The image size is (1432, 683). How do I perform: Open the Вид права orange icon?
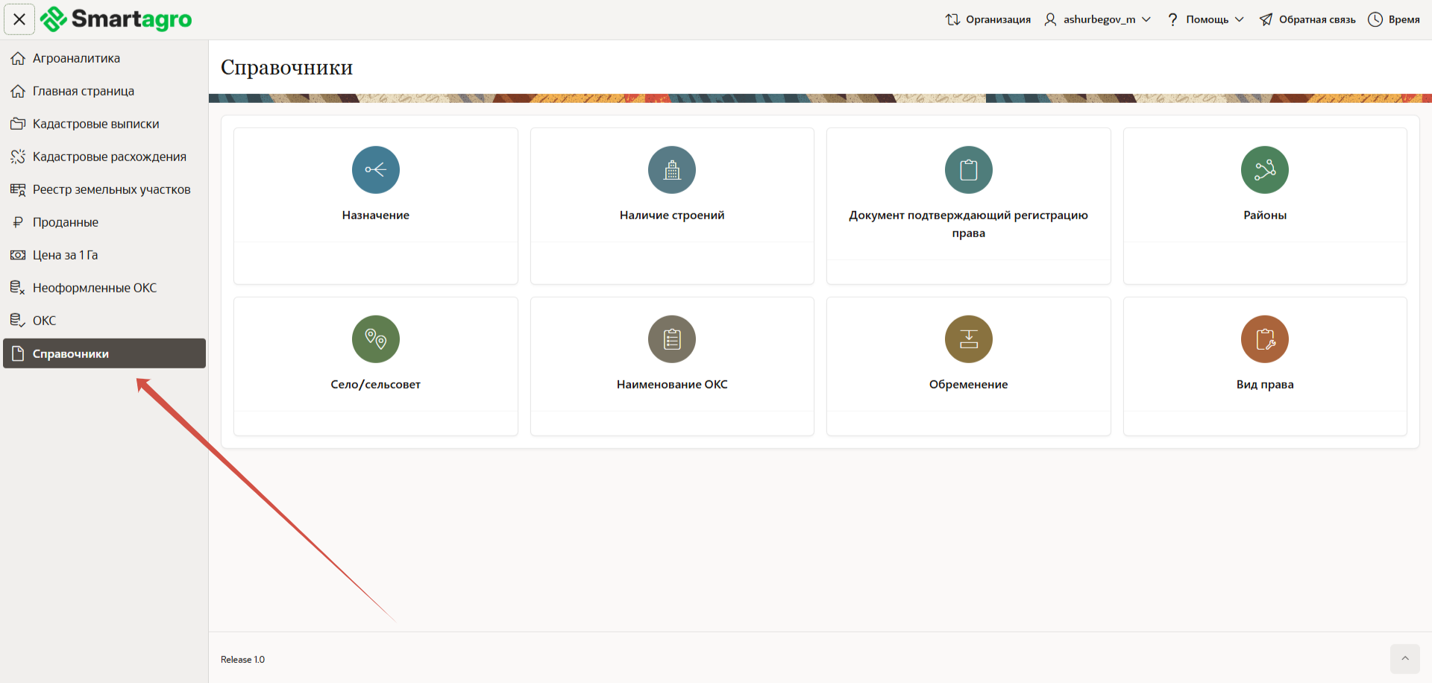pyautogui.click(x=1264, y=339)
